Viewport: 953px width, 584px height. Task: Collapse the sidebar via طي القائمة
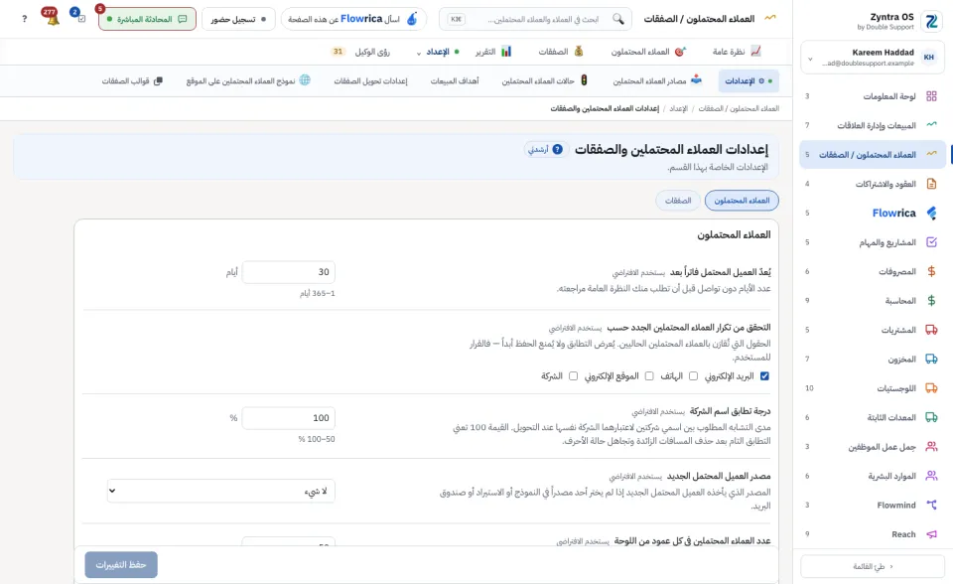tap(873, 566)
